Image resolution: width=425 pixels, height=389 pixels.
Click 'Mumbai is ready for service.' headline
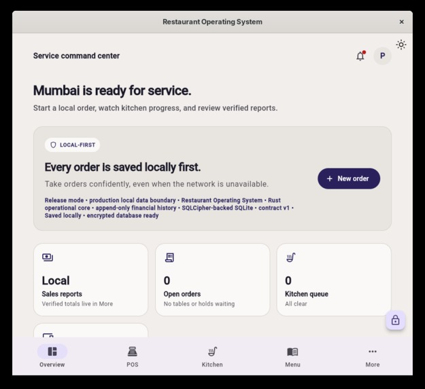point(112,90)
